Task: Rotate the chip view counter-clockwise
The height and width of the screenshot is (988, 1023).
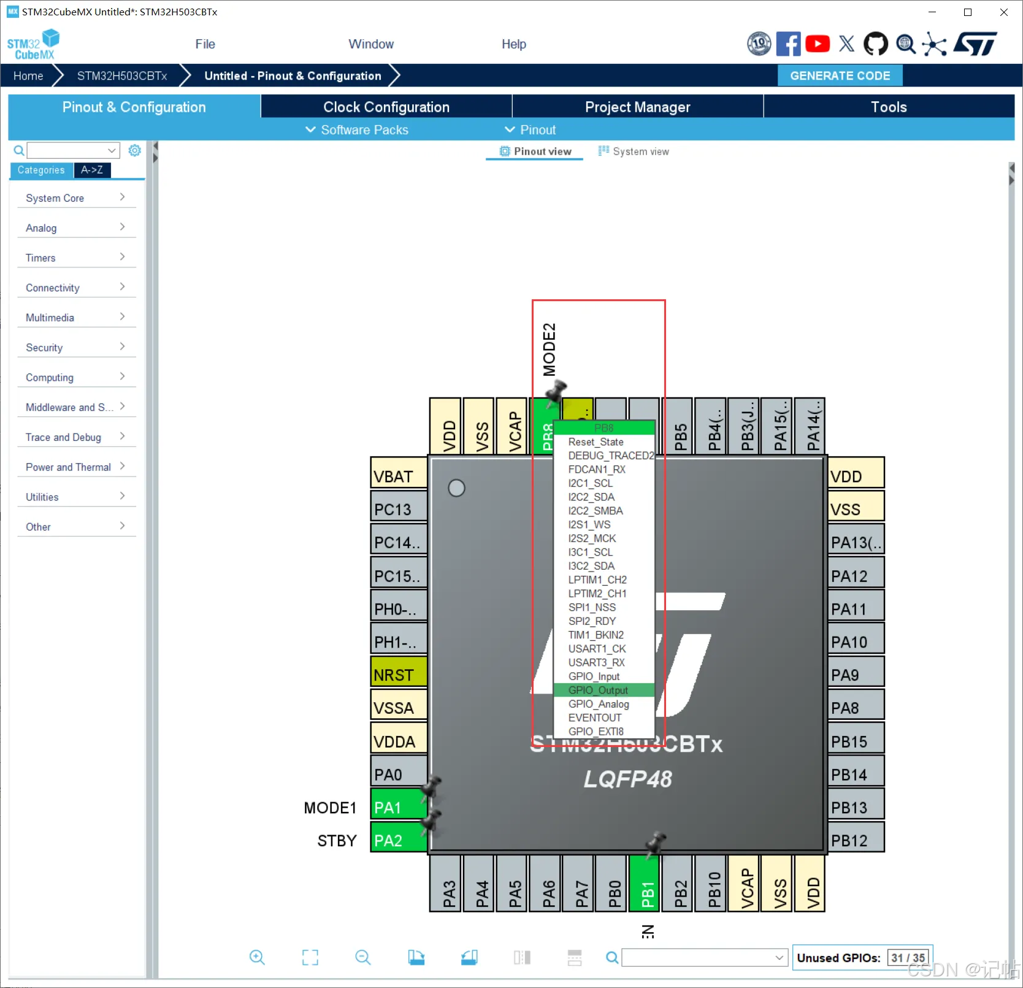Action: tap(470, 957)
